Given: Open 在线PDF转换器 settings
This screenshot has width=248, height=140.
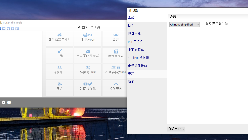Looking at the screenshot, I should pyautogui.click(x=147, y=58).
